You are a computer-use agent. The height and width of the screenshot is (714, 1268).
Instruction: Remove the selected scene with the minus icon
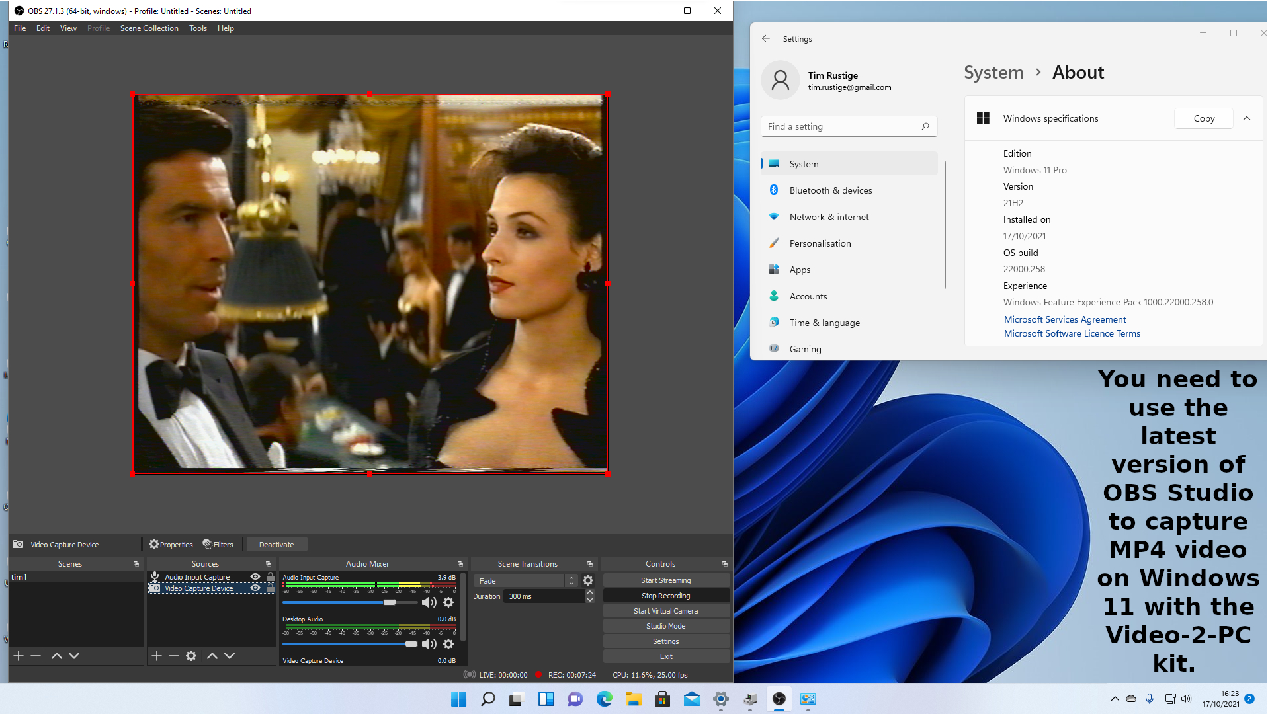pos(36,656)
